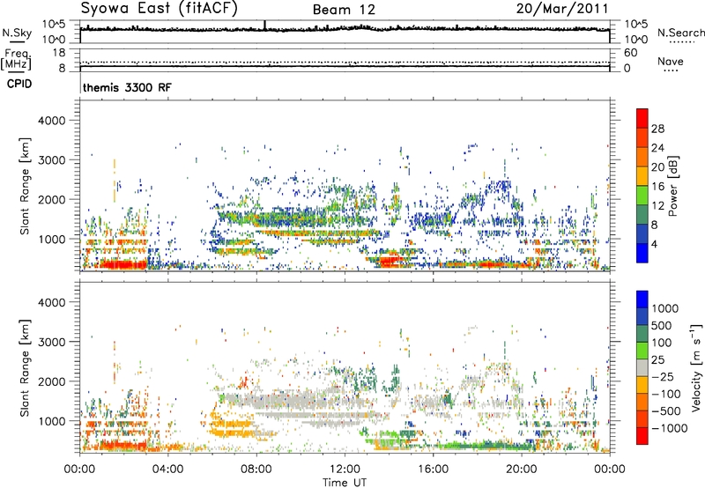Screen dimensions: 705x488
Task: Click the 'Time UT' axis title
Action: pos(345,483)
